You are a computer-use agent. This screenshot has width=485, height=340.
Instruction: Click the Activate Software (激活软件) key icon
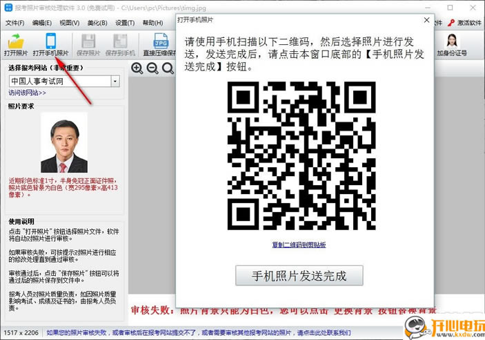(451, 23)
